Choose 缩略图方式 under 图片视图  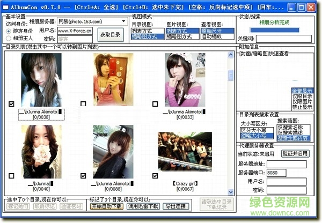coord(182,36)
